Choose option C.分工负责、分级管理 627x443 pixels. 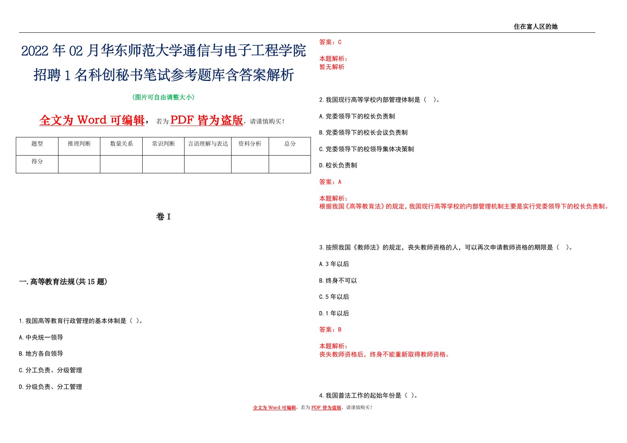51,370
